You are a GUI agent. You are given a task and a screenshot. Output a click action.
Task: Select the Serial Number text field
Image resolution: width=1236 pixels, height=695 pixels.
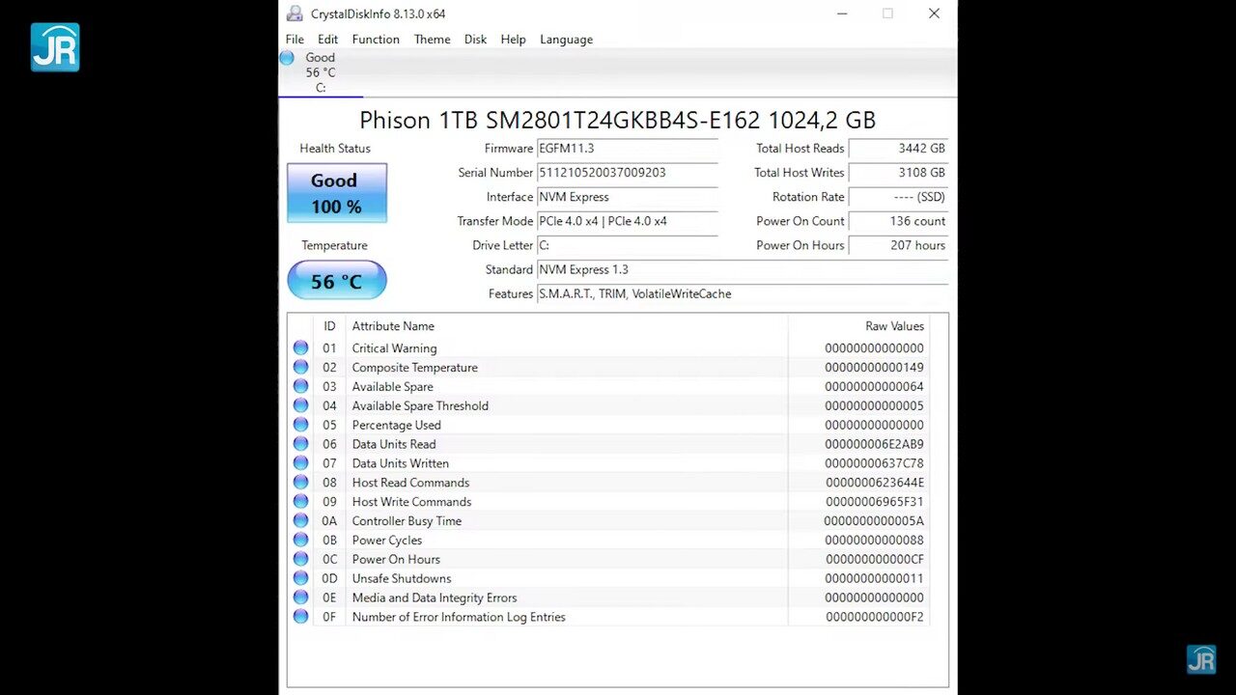tap(628, 172)
